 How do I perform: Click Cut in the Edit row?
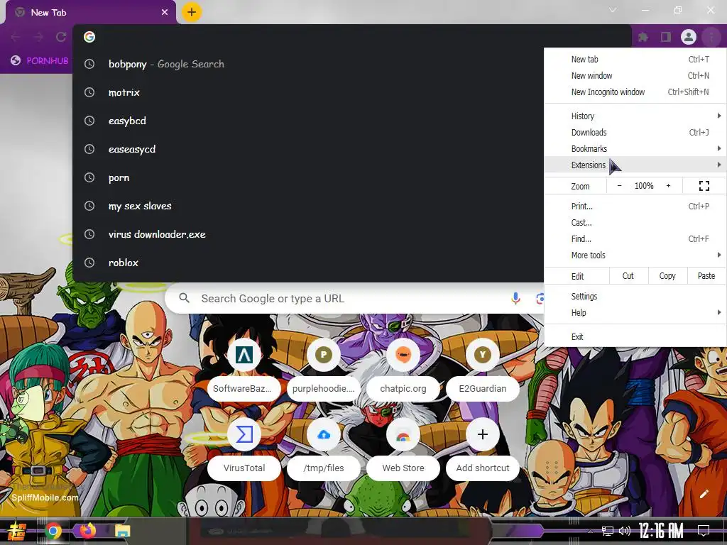point(628,276)
